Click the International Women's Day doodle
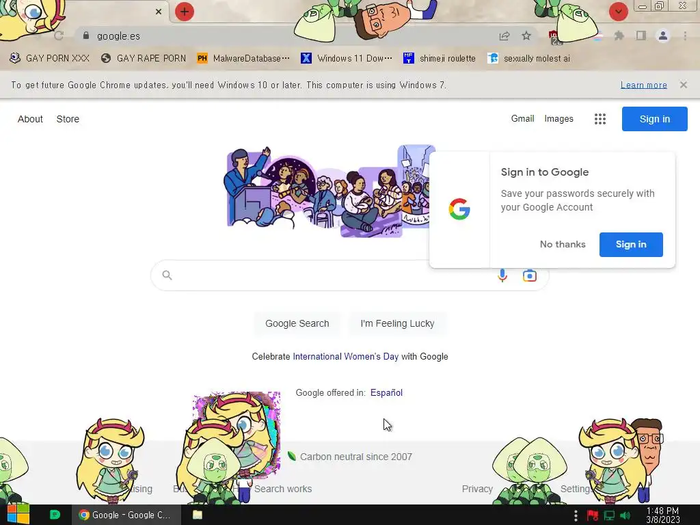 (328, 191)
